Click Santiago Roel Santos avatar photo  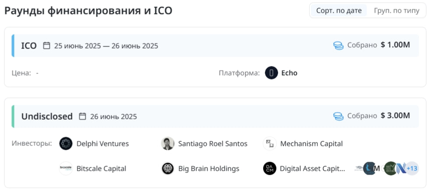(168, 143)
